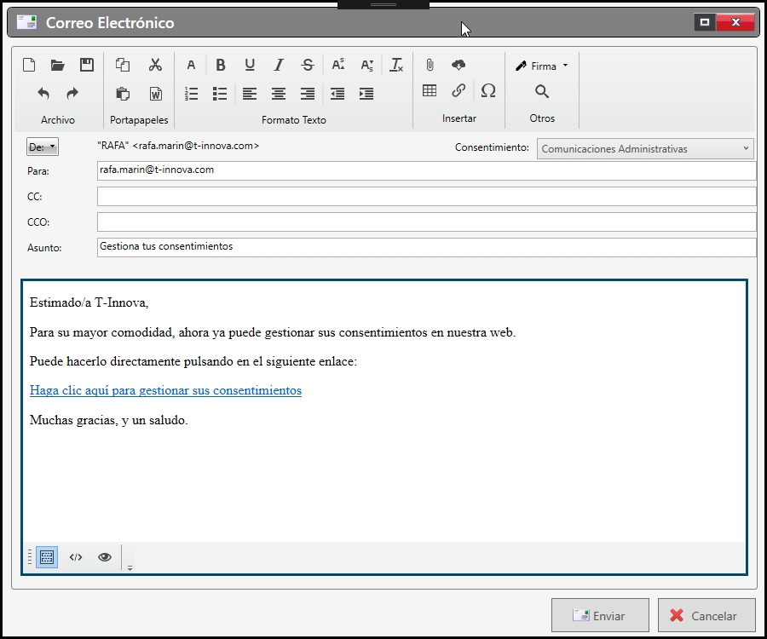The image size is (767, 639).
Task: Paste from clipboard icon
Action: pos(122,94)
